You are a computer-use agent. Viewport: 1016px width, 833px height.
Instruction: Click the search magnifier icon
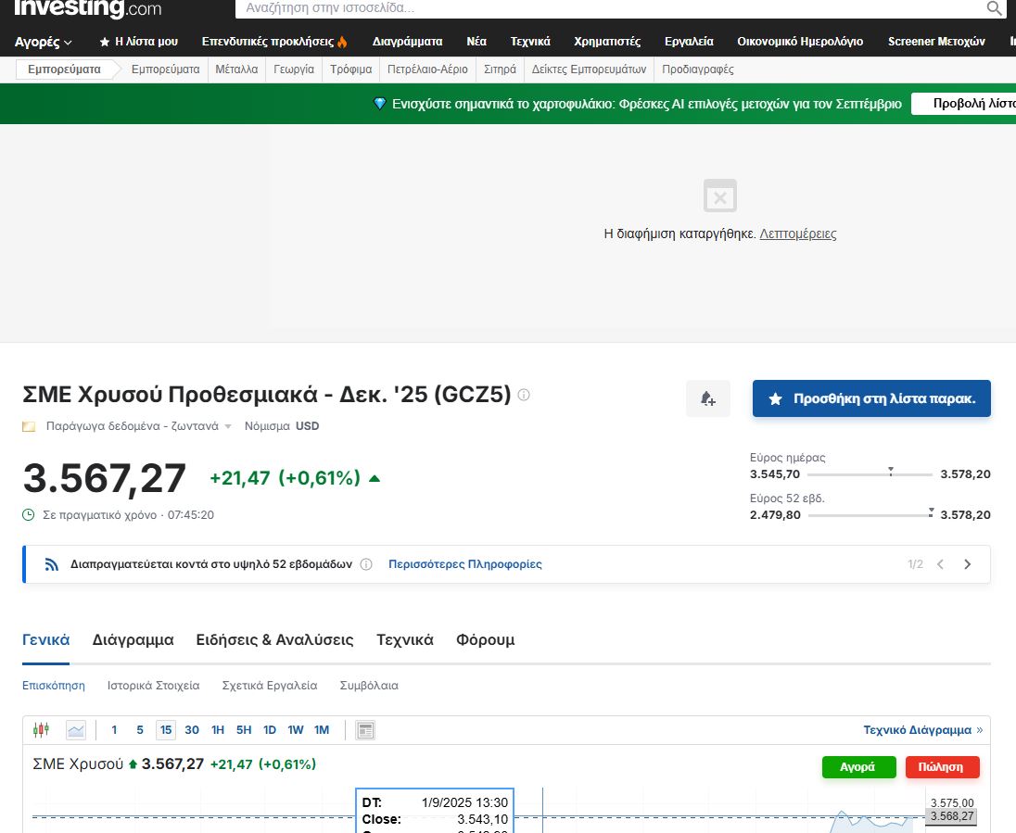994,8
